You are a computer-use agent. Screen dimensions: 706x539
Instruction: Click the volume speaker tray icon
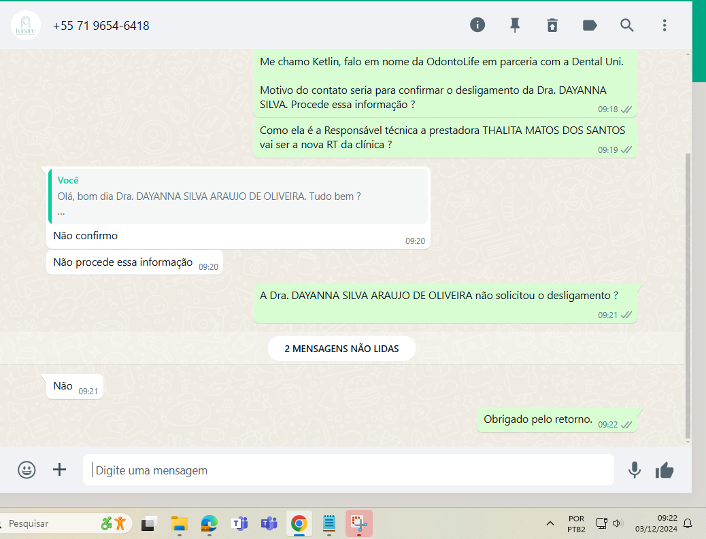(618, 523)
